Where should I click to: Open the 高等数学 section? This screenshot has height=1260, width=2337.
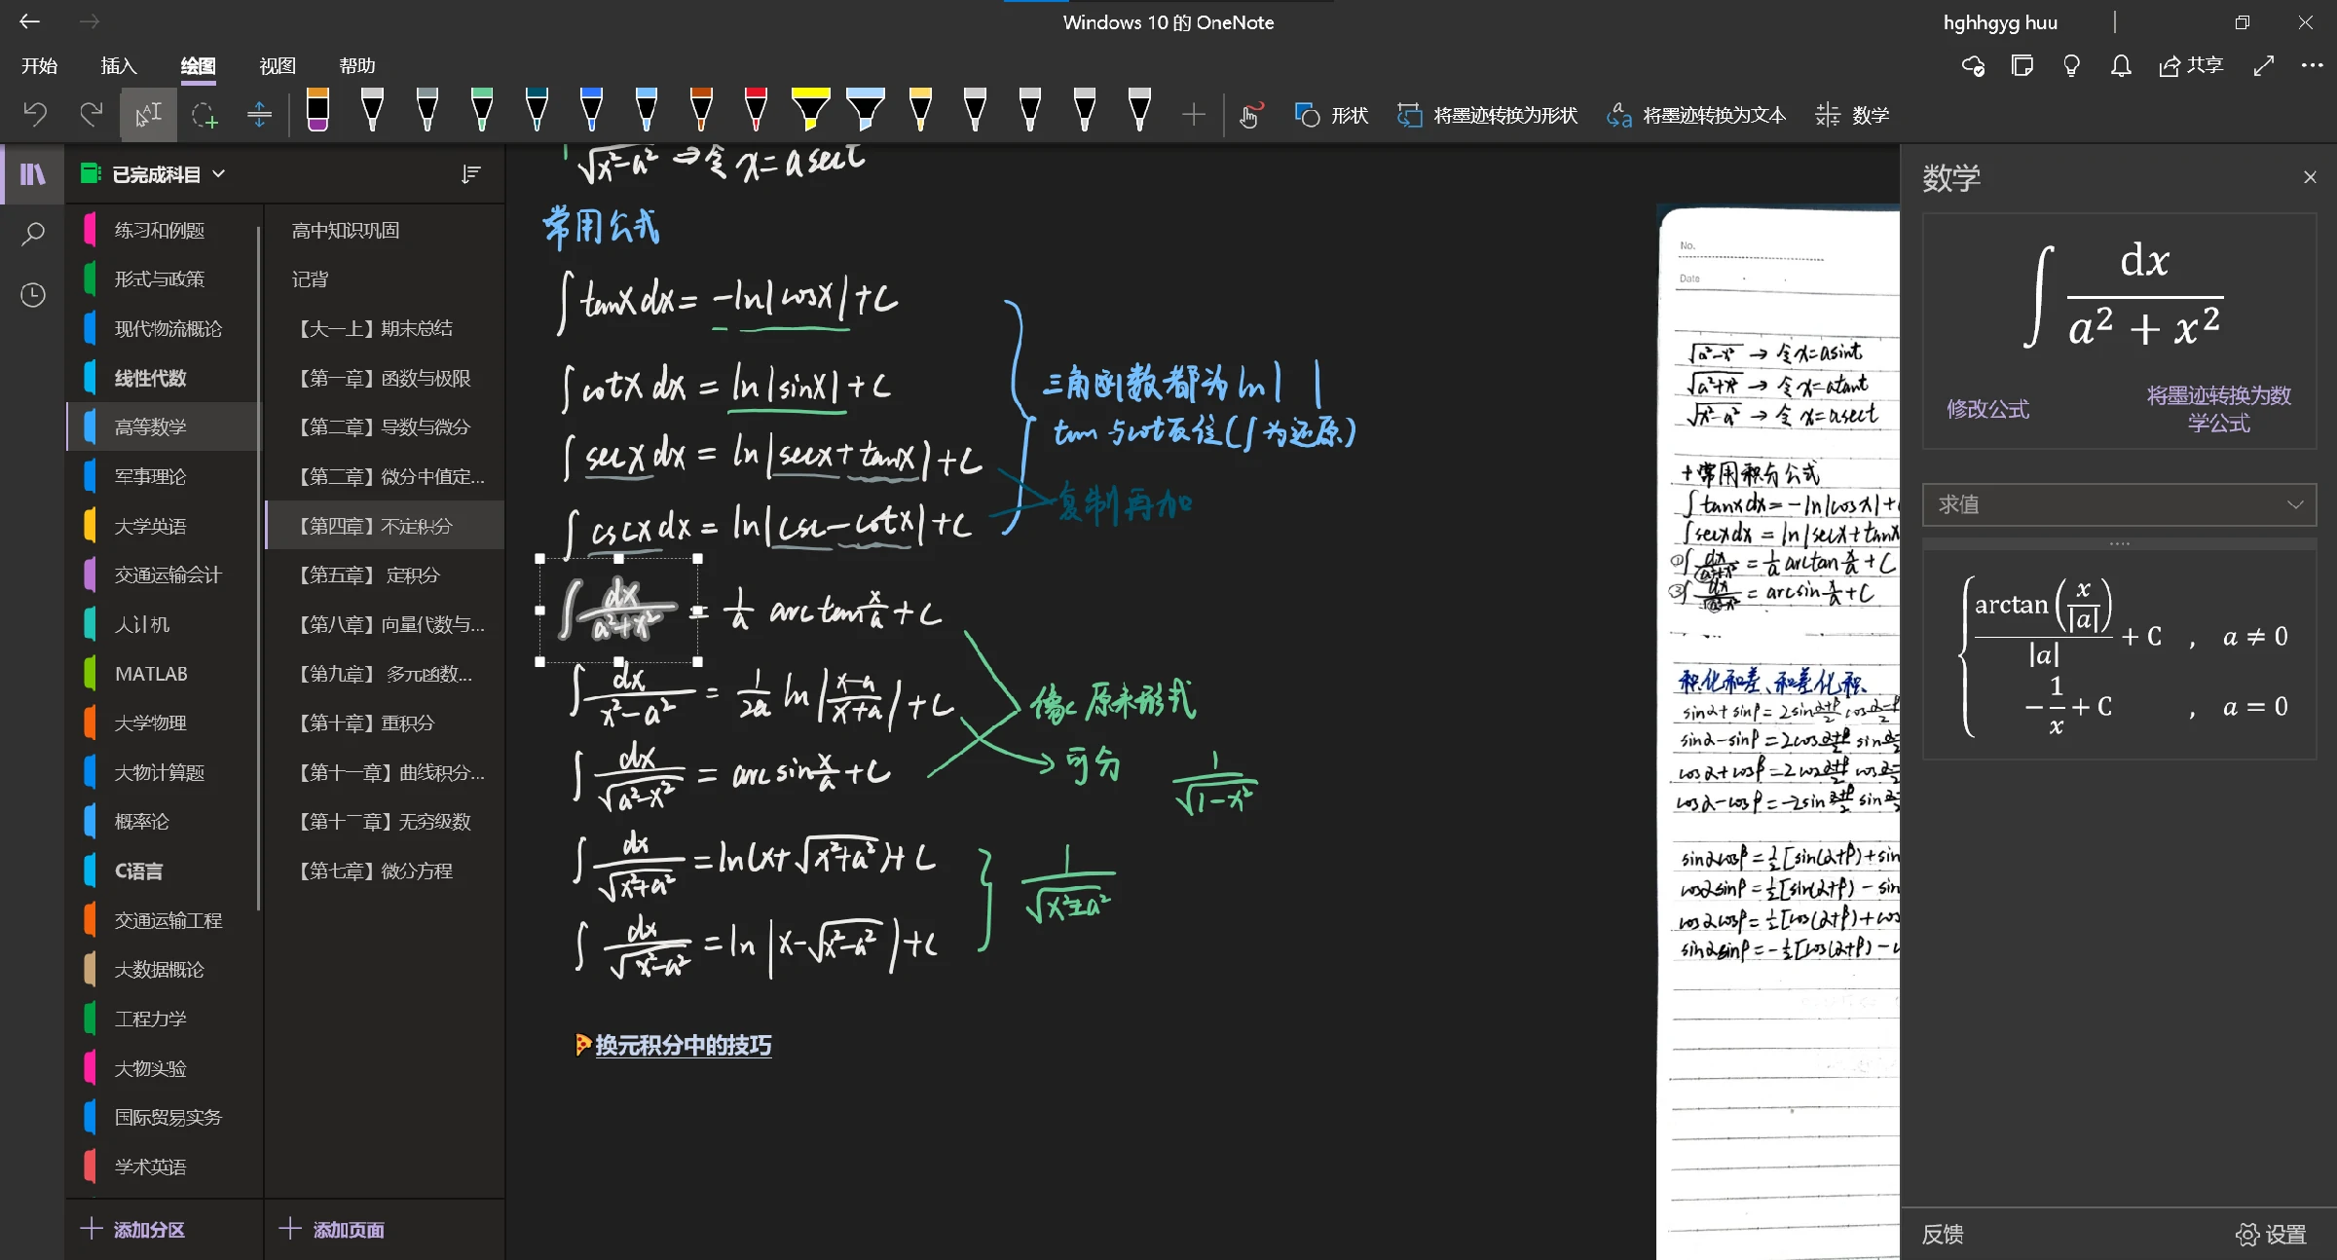tap(164, 426)
